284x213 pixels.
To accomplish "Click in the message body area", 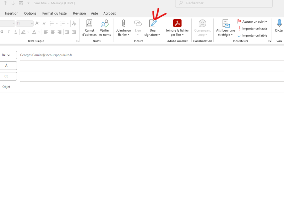I will coord(142,152).
